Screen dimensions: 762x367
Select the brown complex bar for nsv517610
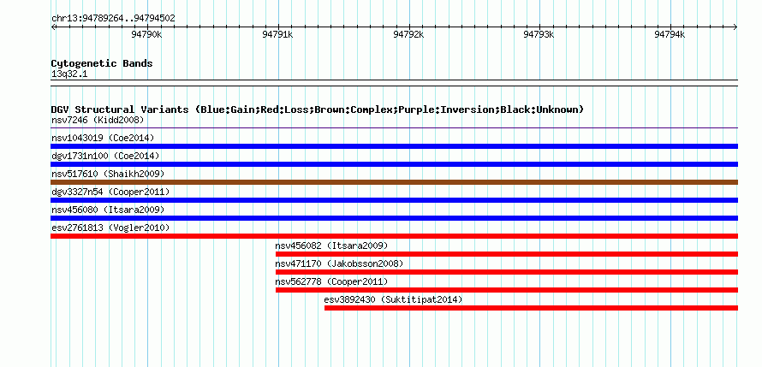click(x=394, y=182)
